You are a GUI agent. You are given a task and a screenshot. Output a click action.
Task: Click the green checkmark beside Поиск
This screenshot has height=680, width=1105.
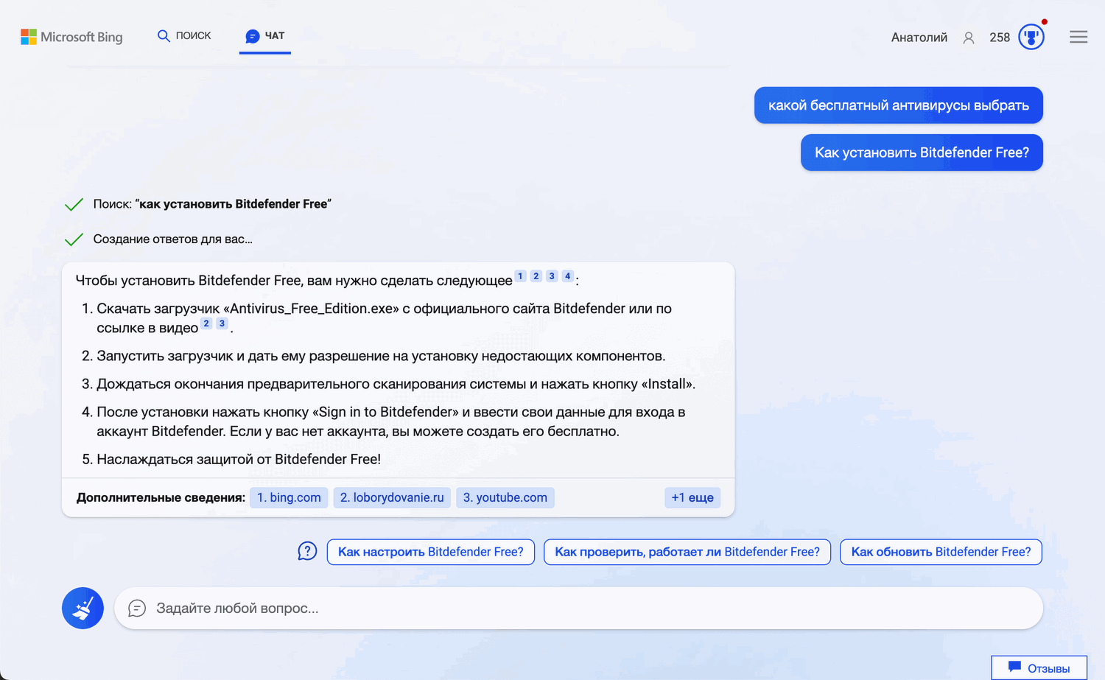click(x=74, y=204)
